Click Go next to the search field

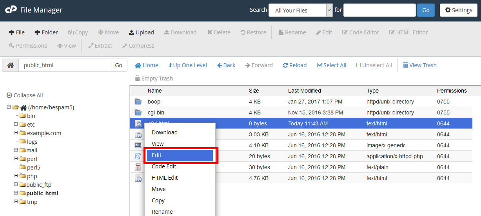[426, 10]
